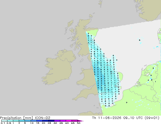Screen dimensions: 161x124
Task: Pick the 20–25 mm legend color swatch
Action: tap(45, 121)
